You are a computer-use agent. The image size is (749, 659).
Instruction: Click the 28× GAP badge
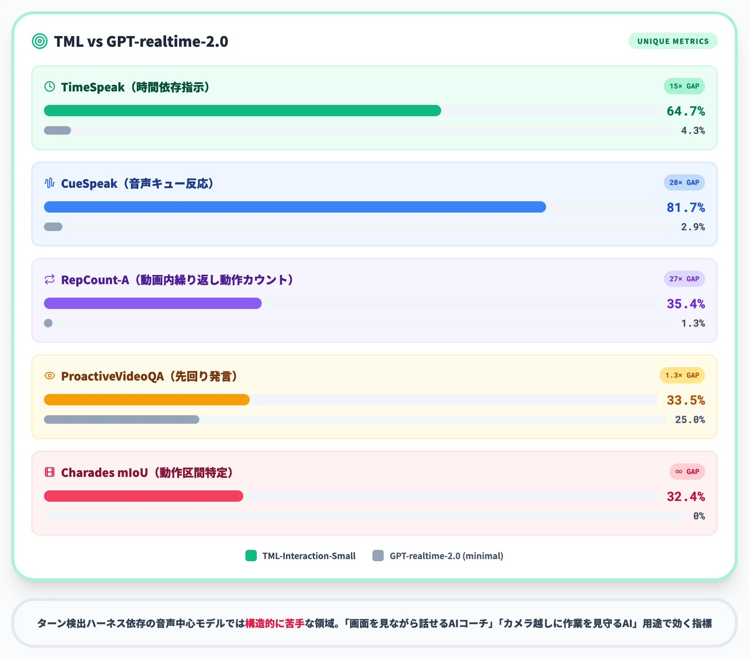[x=684, y=182]
